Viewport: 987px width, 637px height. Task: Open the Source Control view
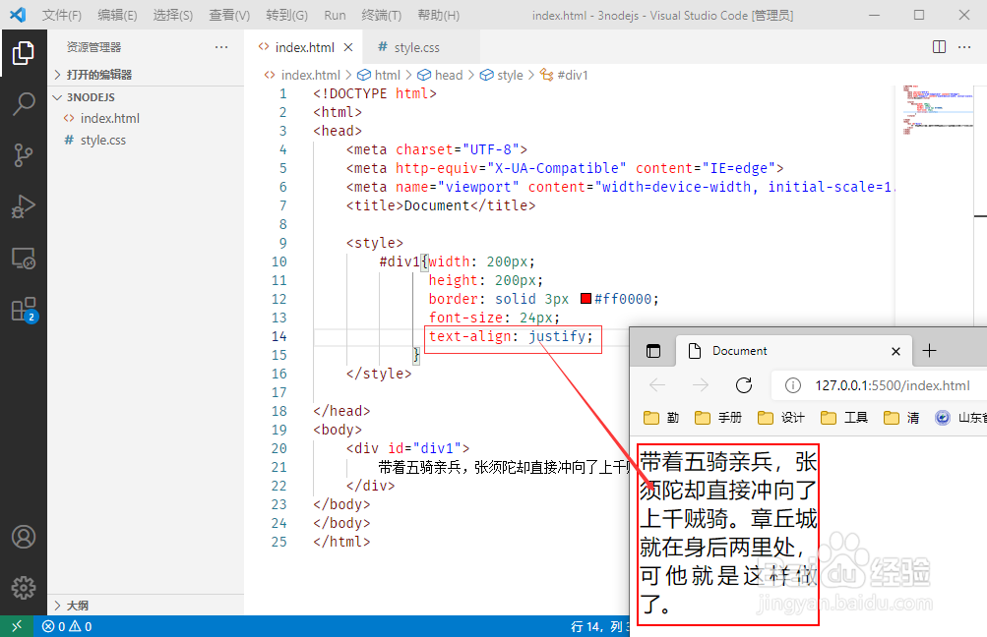click(x=24, y=154)
